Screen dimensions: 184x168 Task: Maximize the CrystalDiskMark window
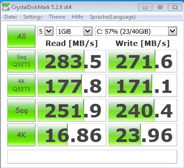click(x=160, y=7)
